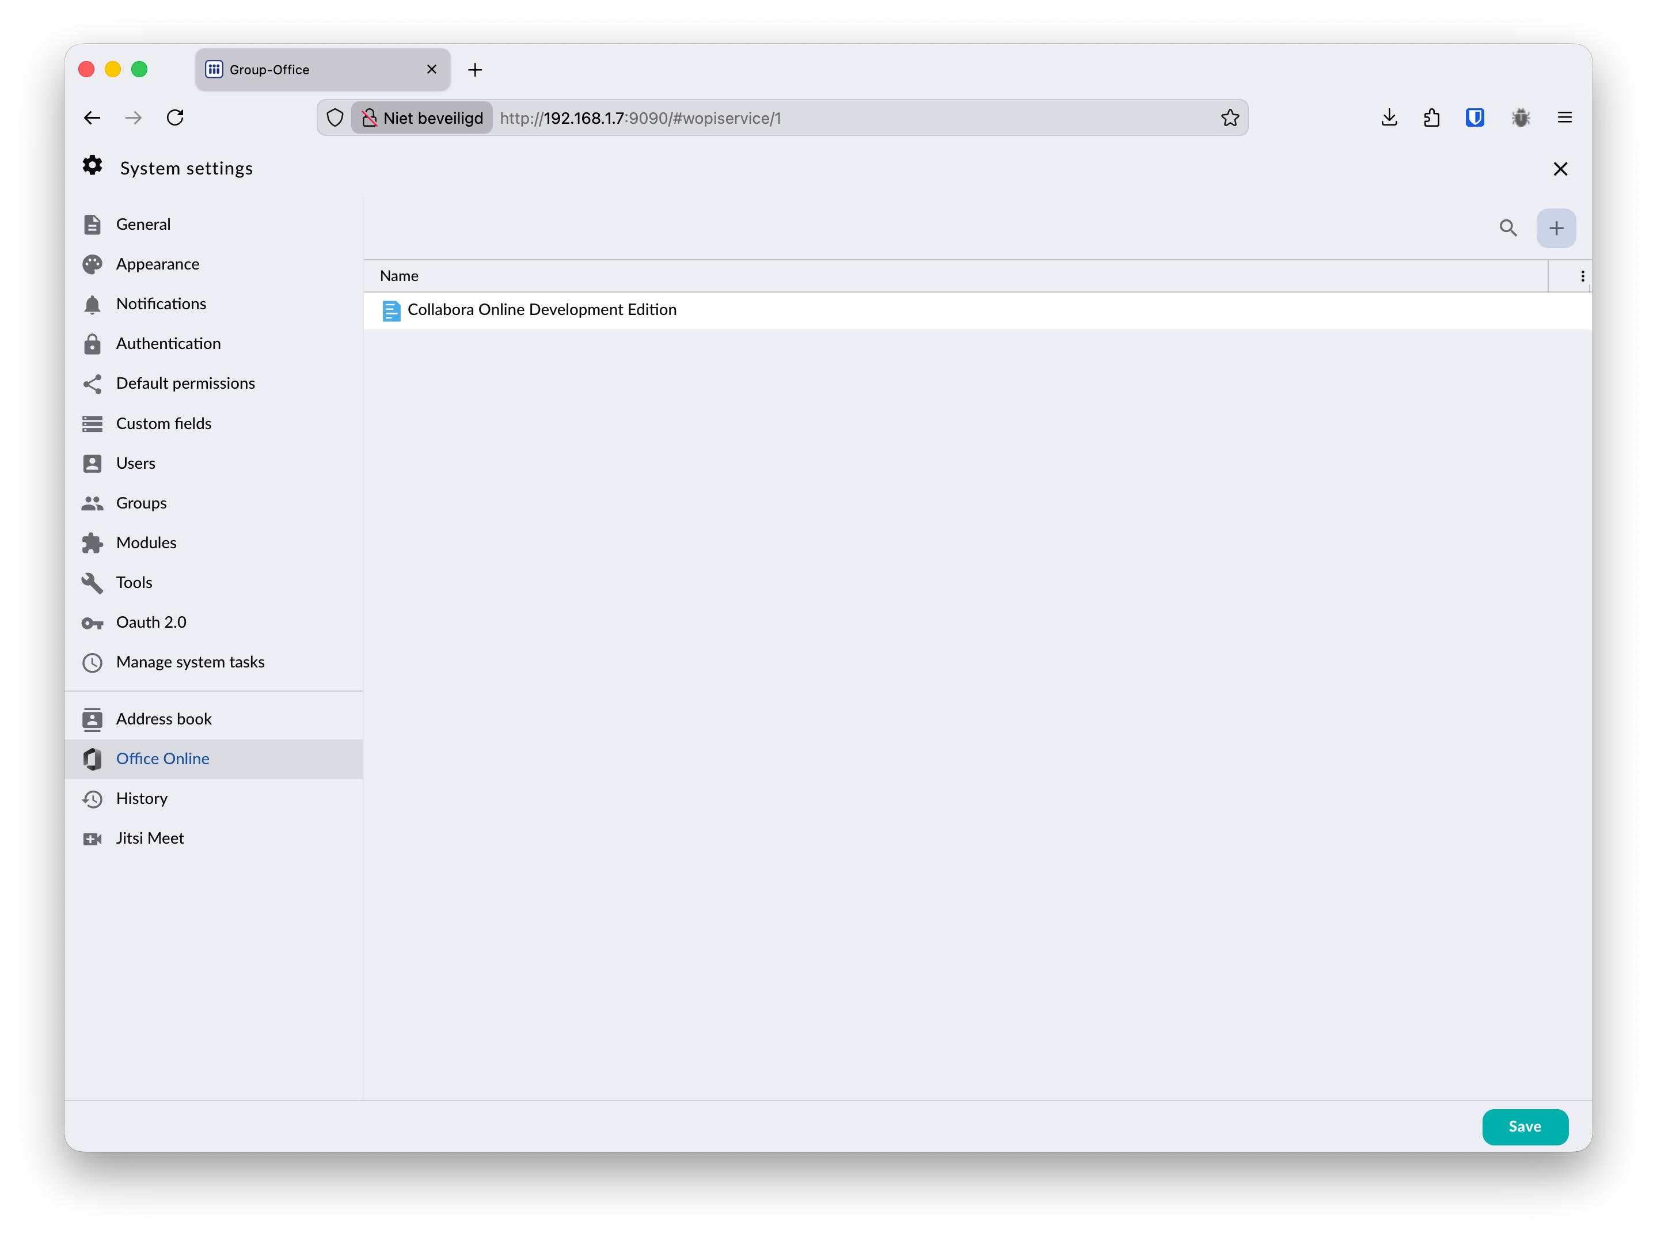
Task: Open the browser downloads panel
Action: point(1389,117)
